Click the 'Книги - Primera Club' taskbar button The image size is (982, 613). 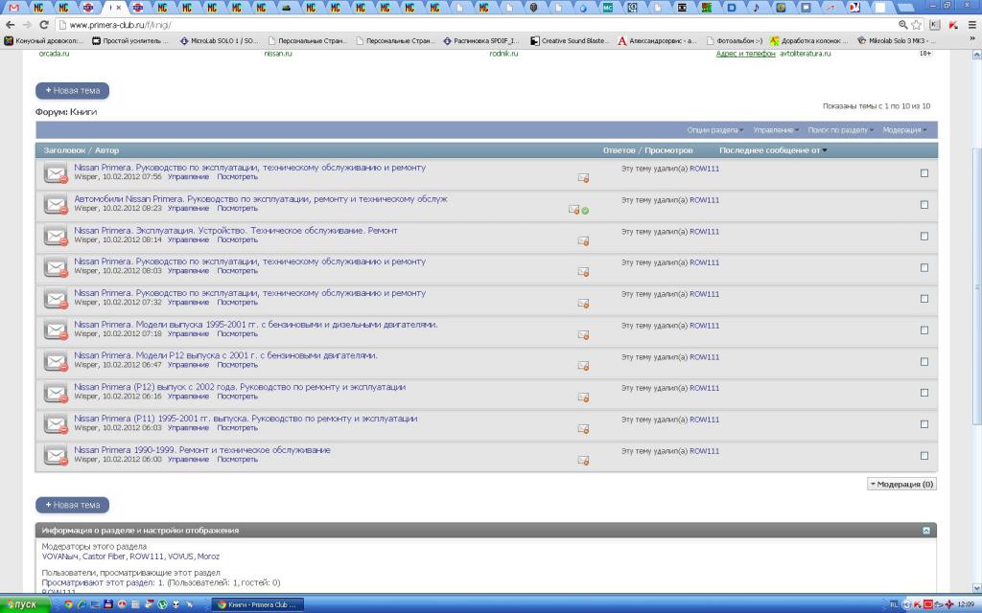[x=258, y=605]
